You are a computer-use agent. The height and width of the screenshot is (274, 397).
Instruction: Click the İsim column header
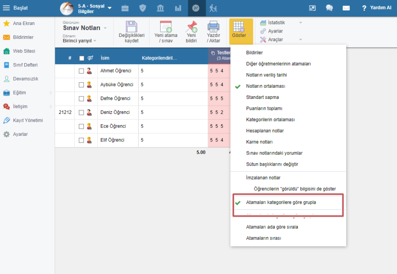pyautogui.click(x=105, y=58)
